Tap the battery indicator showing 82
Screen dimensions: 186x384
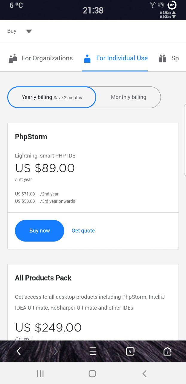point(172,5)
